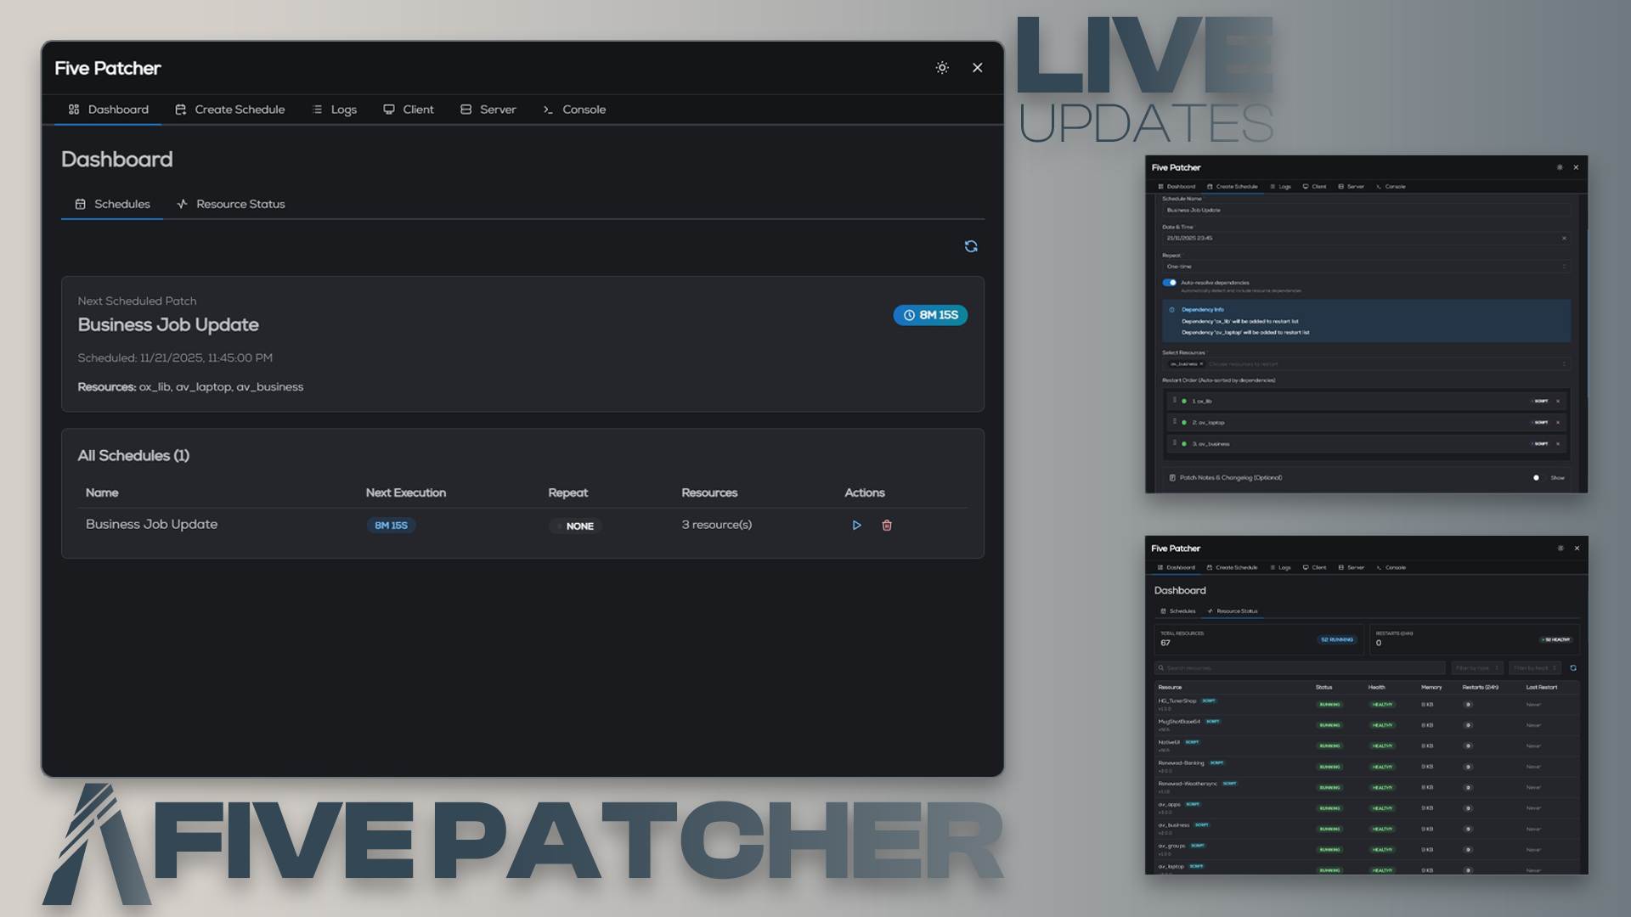Viewport: 1631px width, 917px height.
Task: Switch theme using the sun icon
Action: [x=941, y=68]
